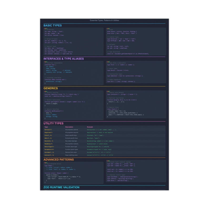This screenshot has height=209, width=209.
Task: Click the Readonly<T> type name
Action: pyautogui.click(x=48, y=144)
